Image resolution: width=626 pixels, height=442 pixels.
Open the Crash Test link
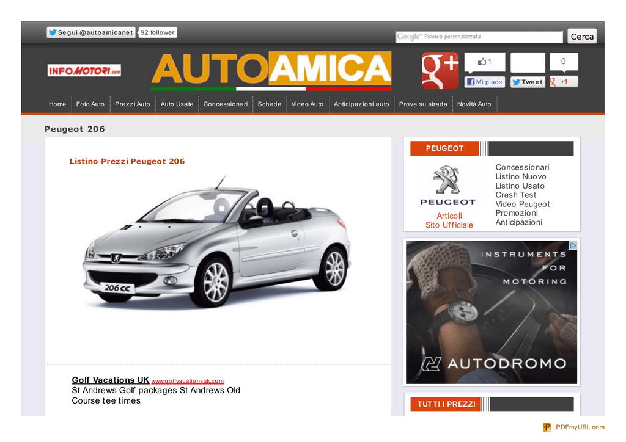[516, 195]
